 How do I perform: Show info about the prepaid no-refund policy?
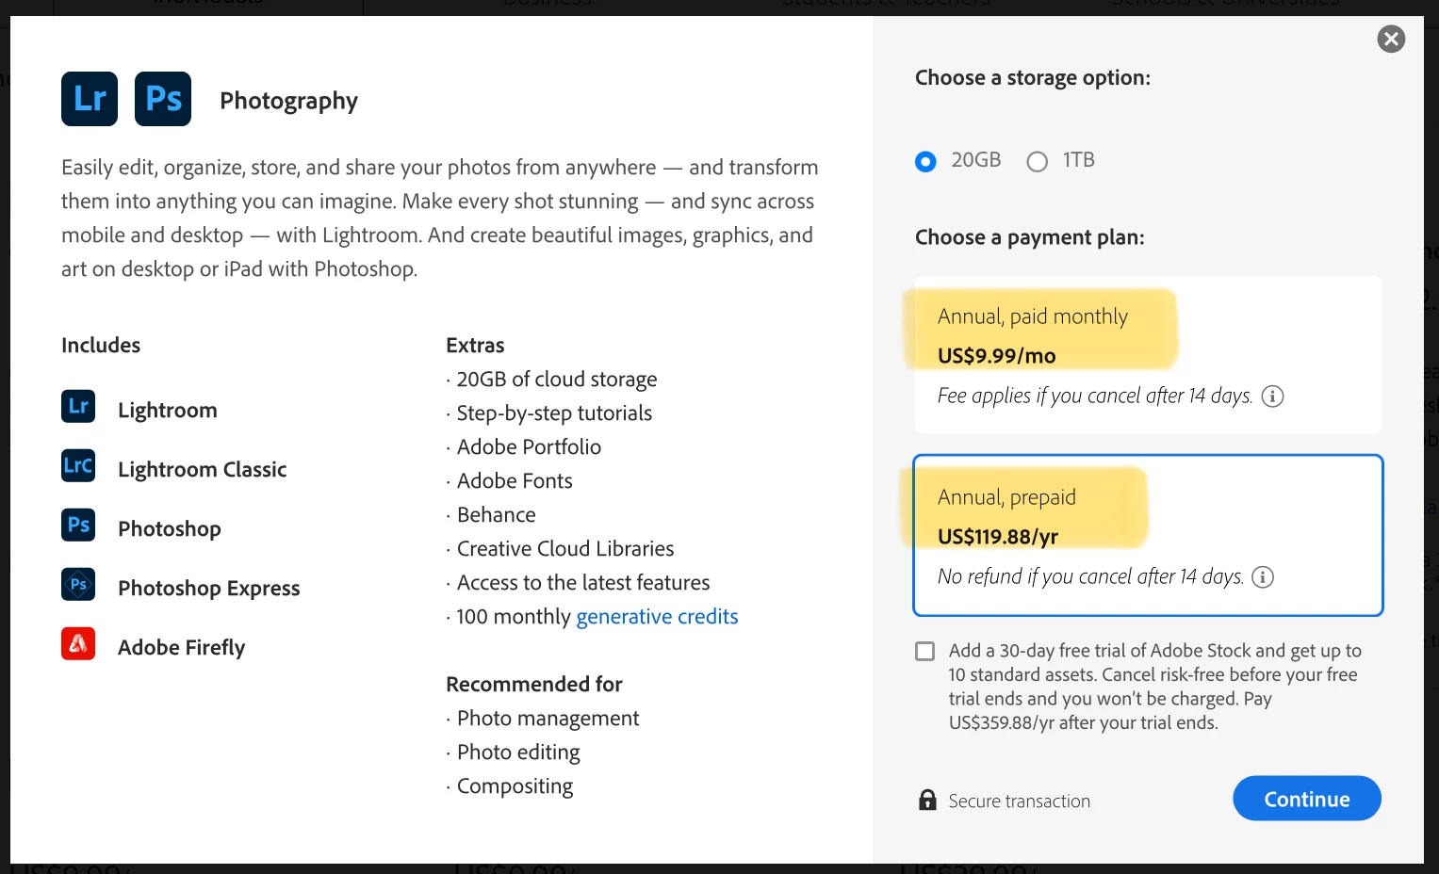point(1263,577)
